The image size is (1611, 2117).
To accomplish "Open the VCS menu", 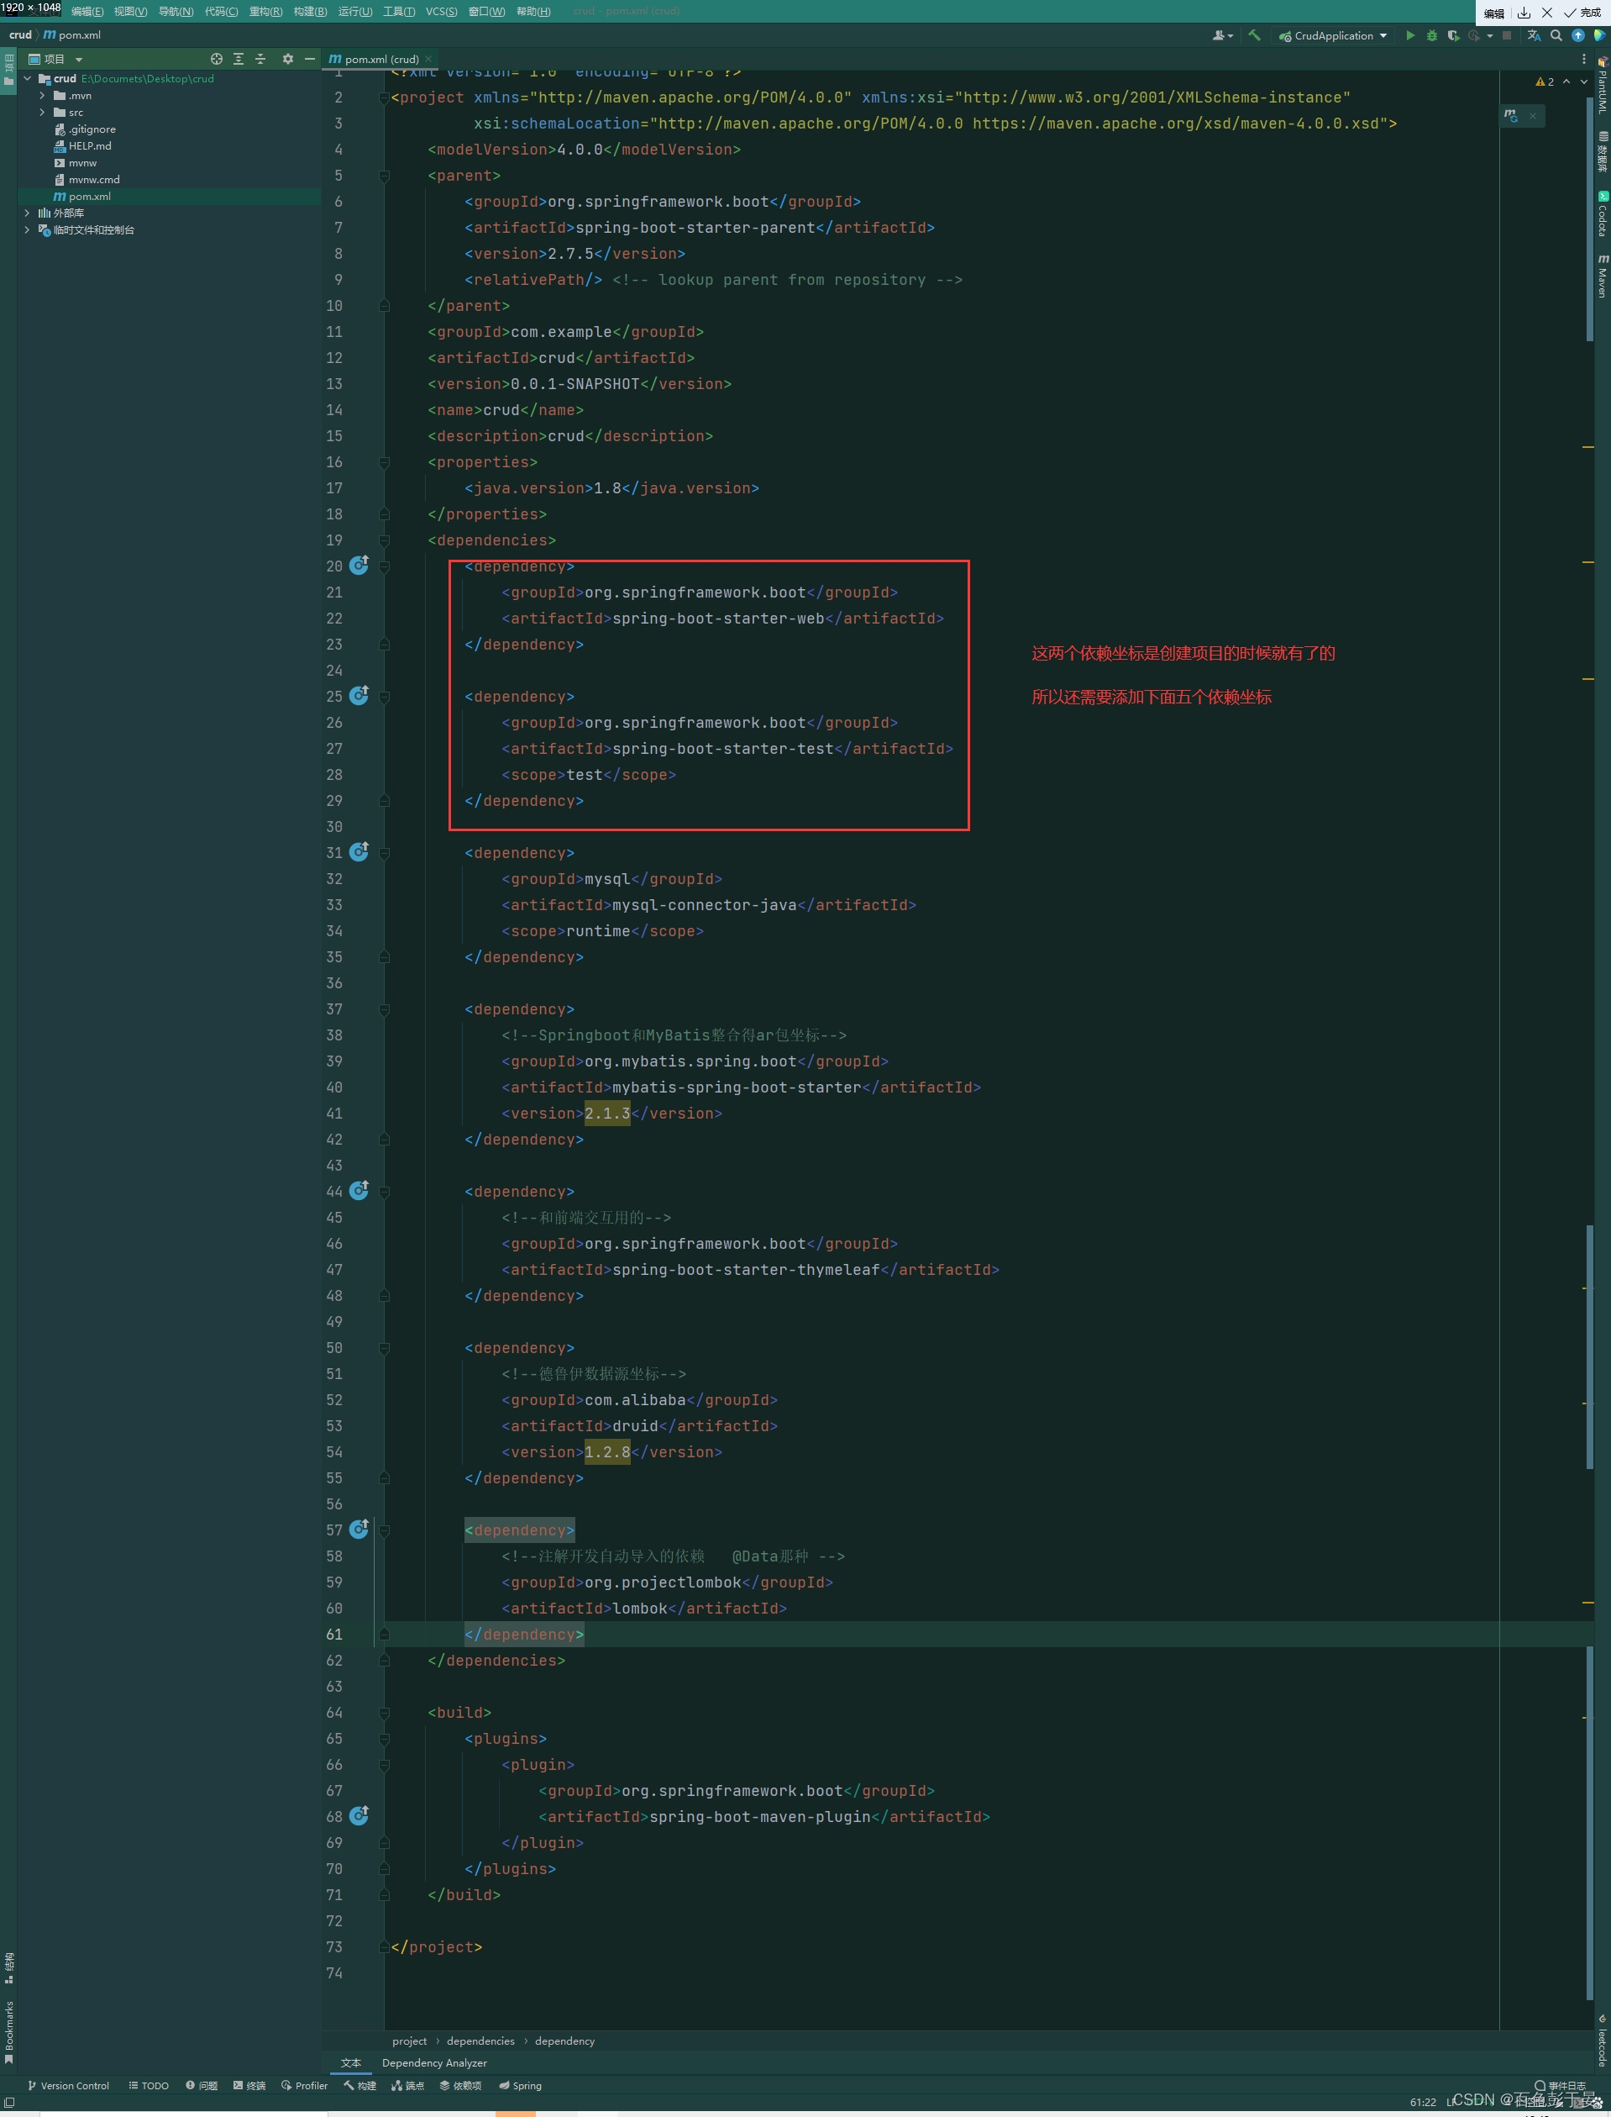I will pos(441,12).
